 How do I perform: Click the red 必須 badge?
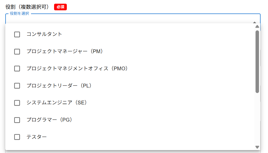pyautogui.click(x=60, y=7)
